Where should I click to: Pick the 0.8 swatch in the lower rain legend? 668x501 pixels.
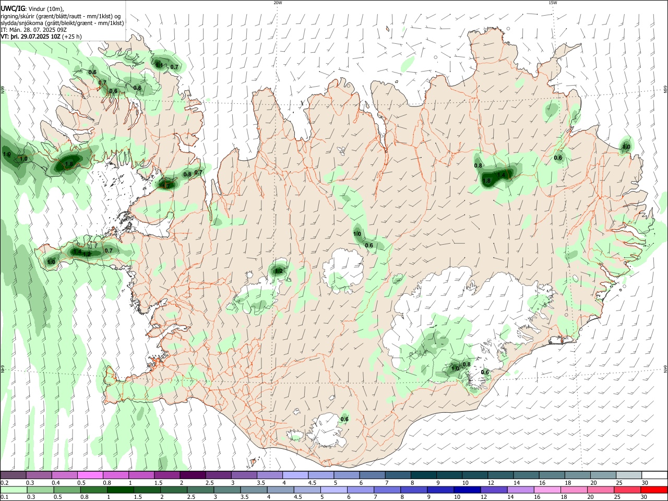93,490
